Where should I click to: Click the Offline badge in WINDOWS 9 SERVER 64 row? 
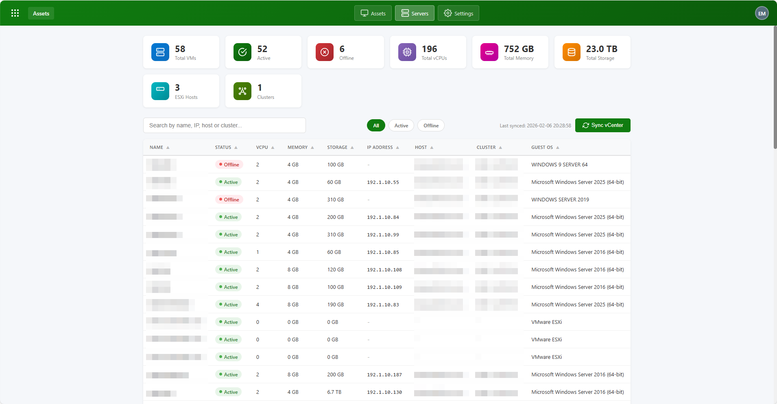click(x=229, y=165)
